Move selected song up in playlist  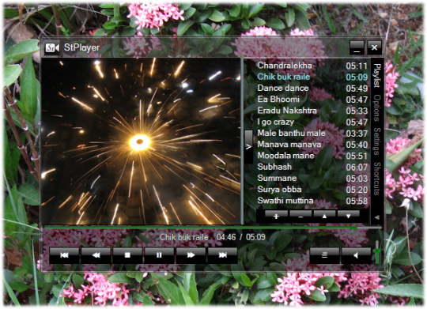324,217
